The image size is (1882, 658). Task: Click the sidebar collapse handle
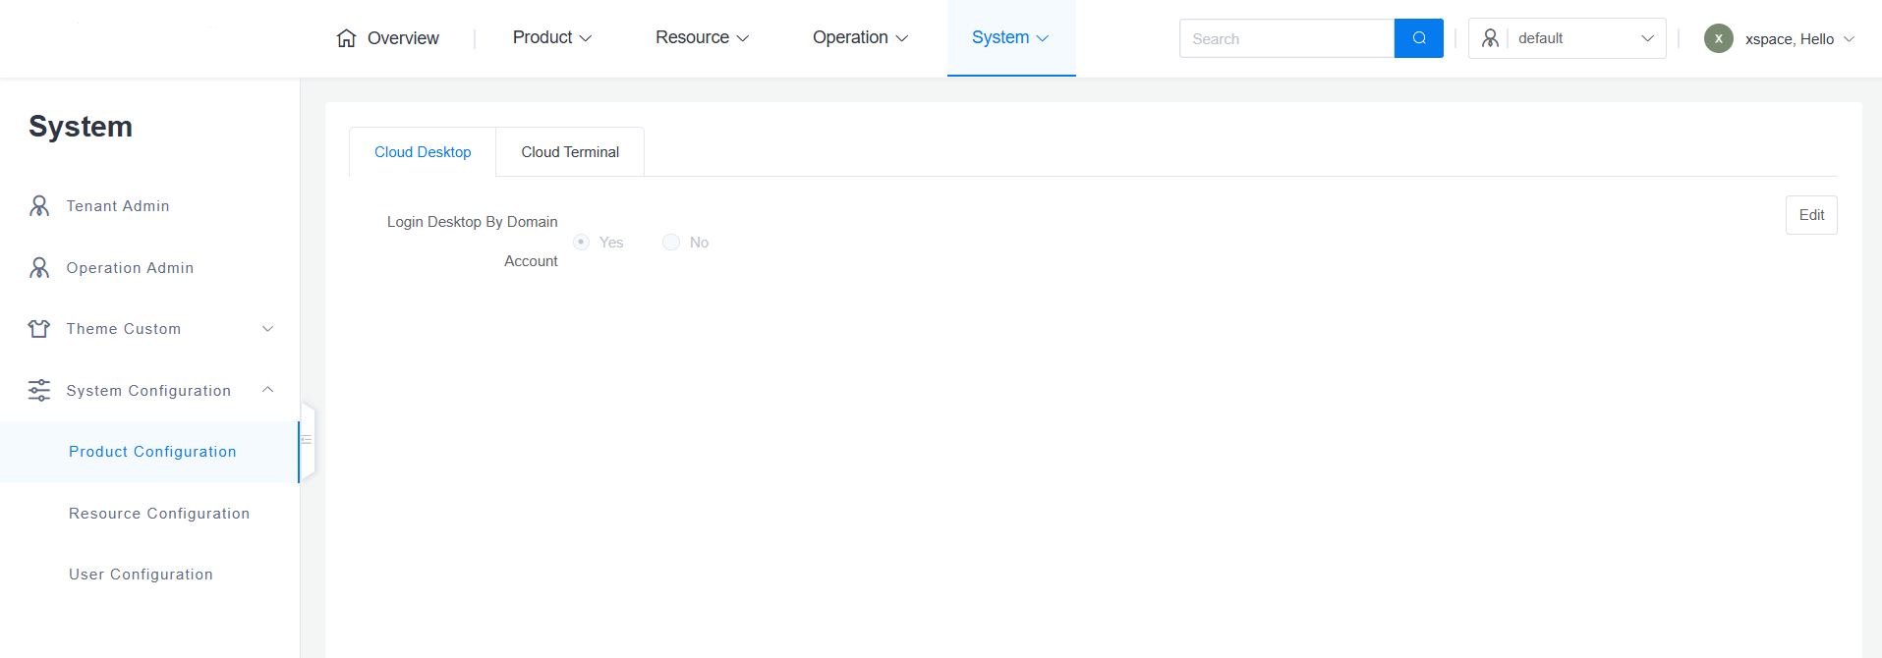tap(307, 439)
